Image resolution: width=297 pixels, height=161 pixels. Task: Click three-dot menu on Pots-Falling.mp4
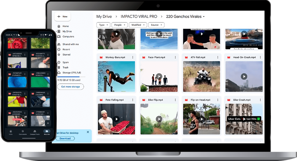coord(133,100)
